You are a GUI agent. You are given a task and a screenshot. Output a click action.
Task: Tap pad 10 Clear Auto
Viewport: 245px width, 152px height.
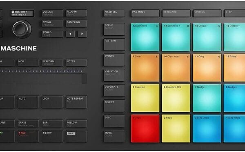click(x=176, y=68)
